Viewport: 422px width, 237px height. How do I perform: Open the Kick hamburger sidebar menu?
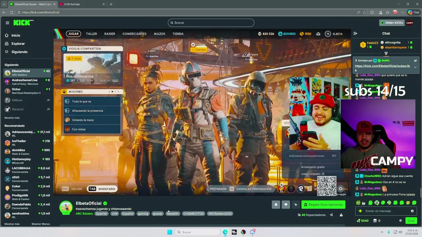click(x=7, y=23)
